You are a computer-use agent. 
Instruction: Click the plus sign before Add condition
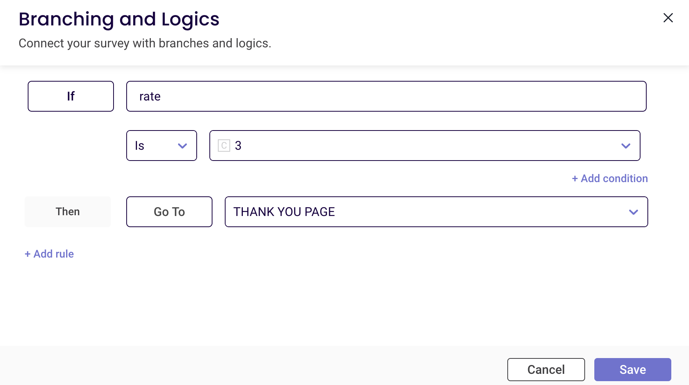[x=575, y=179]
